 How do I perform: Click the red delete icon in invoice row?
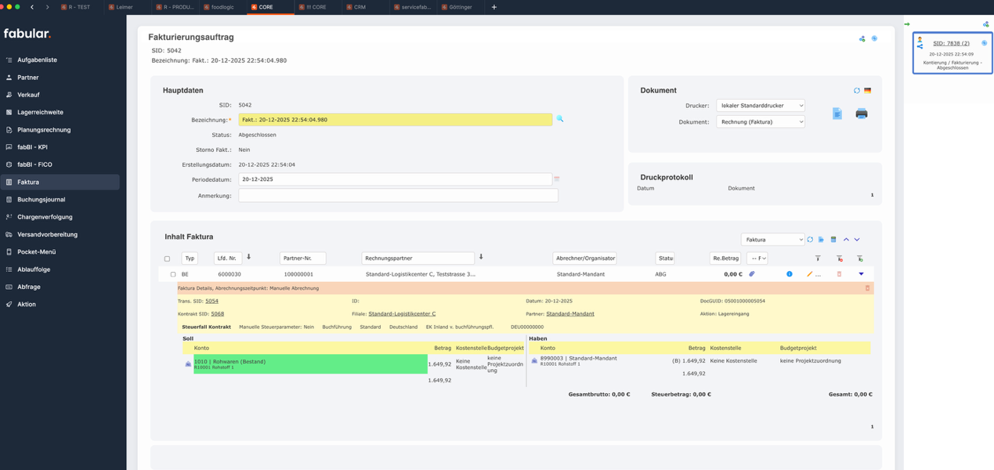click(x=839, y=274)
